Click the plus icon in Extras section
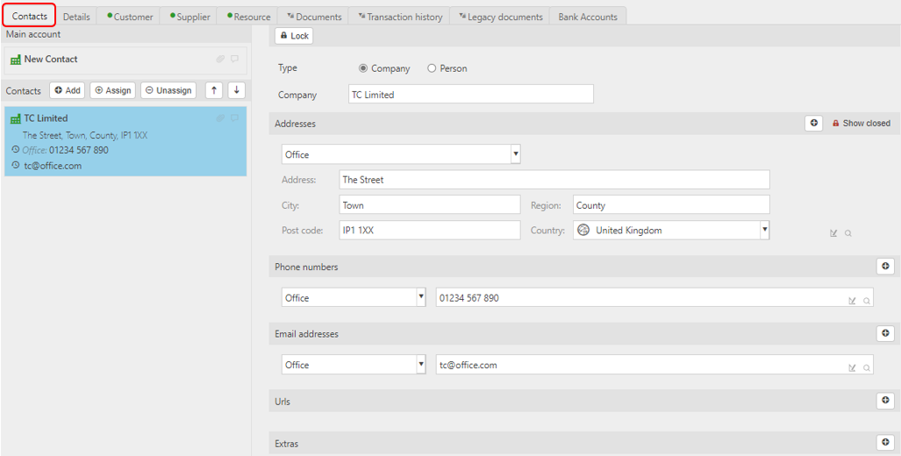 point(885,442)
